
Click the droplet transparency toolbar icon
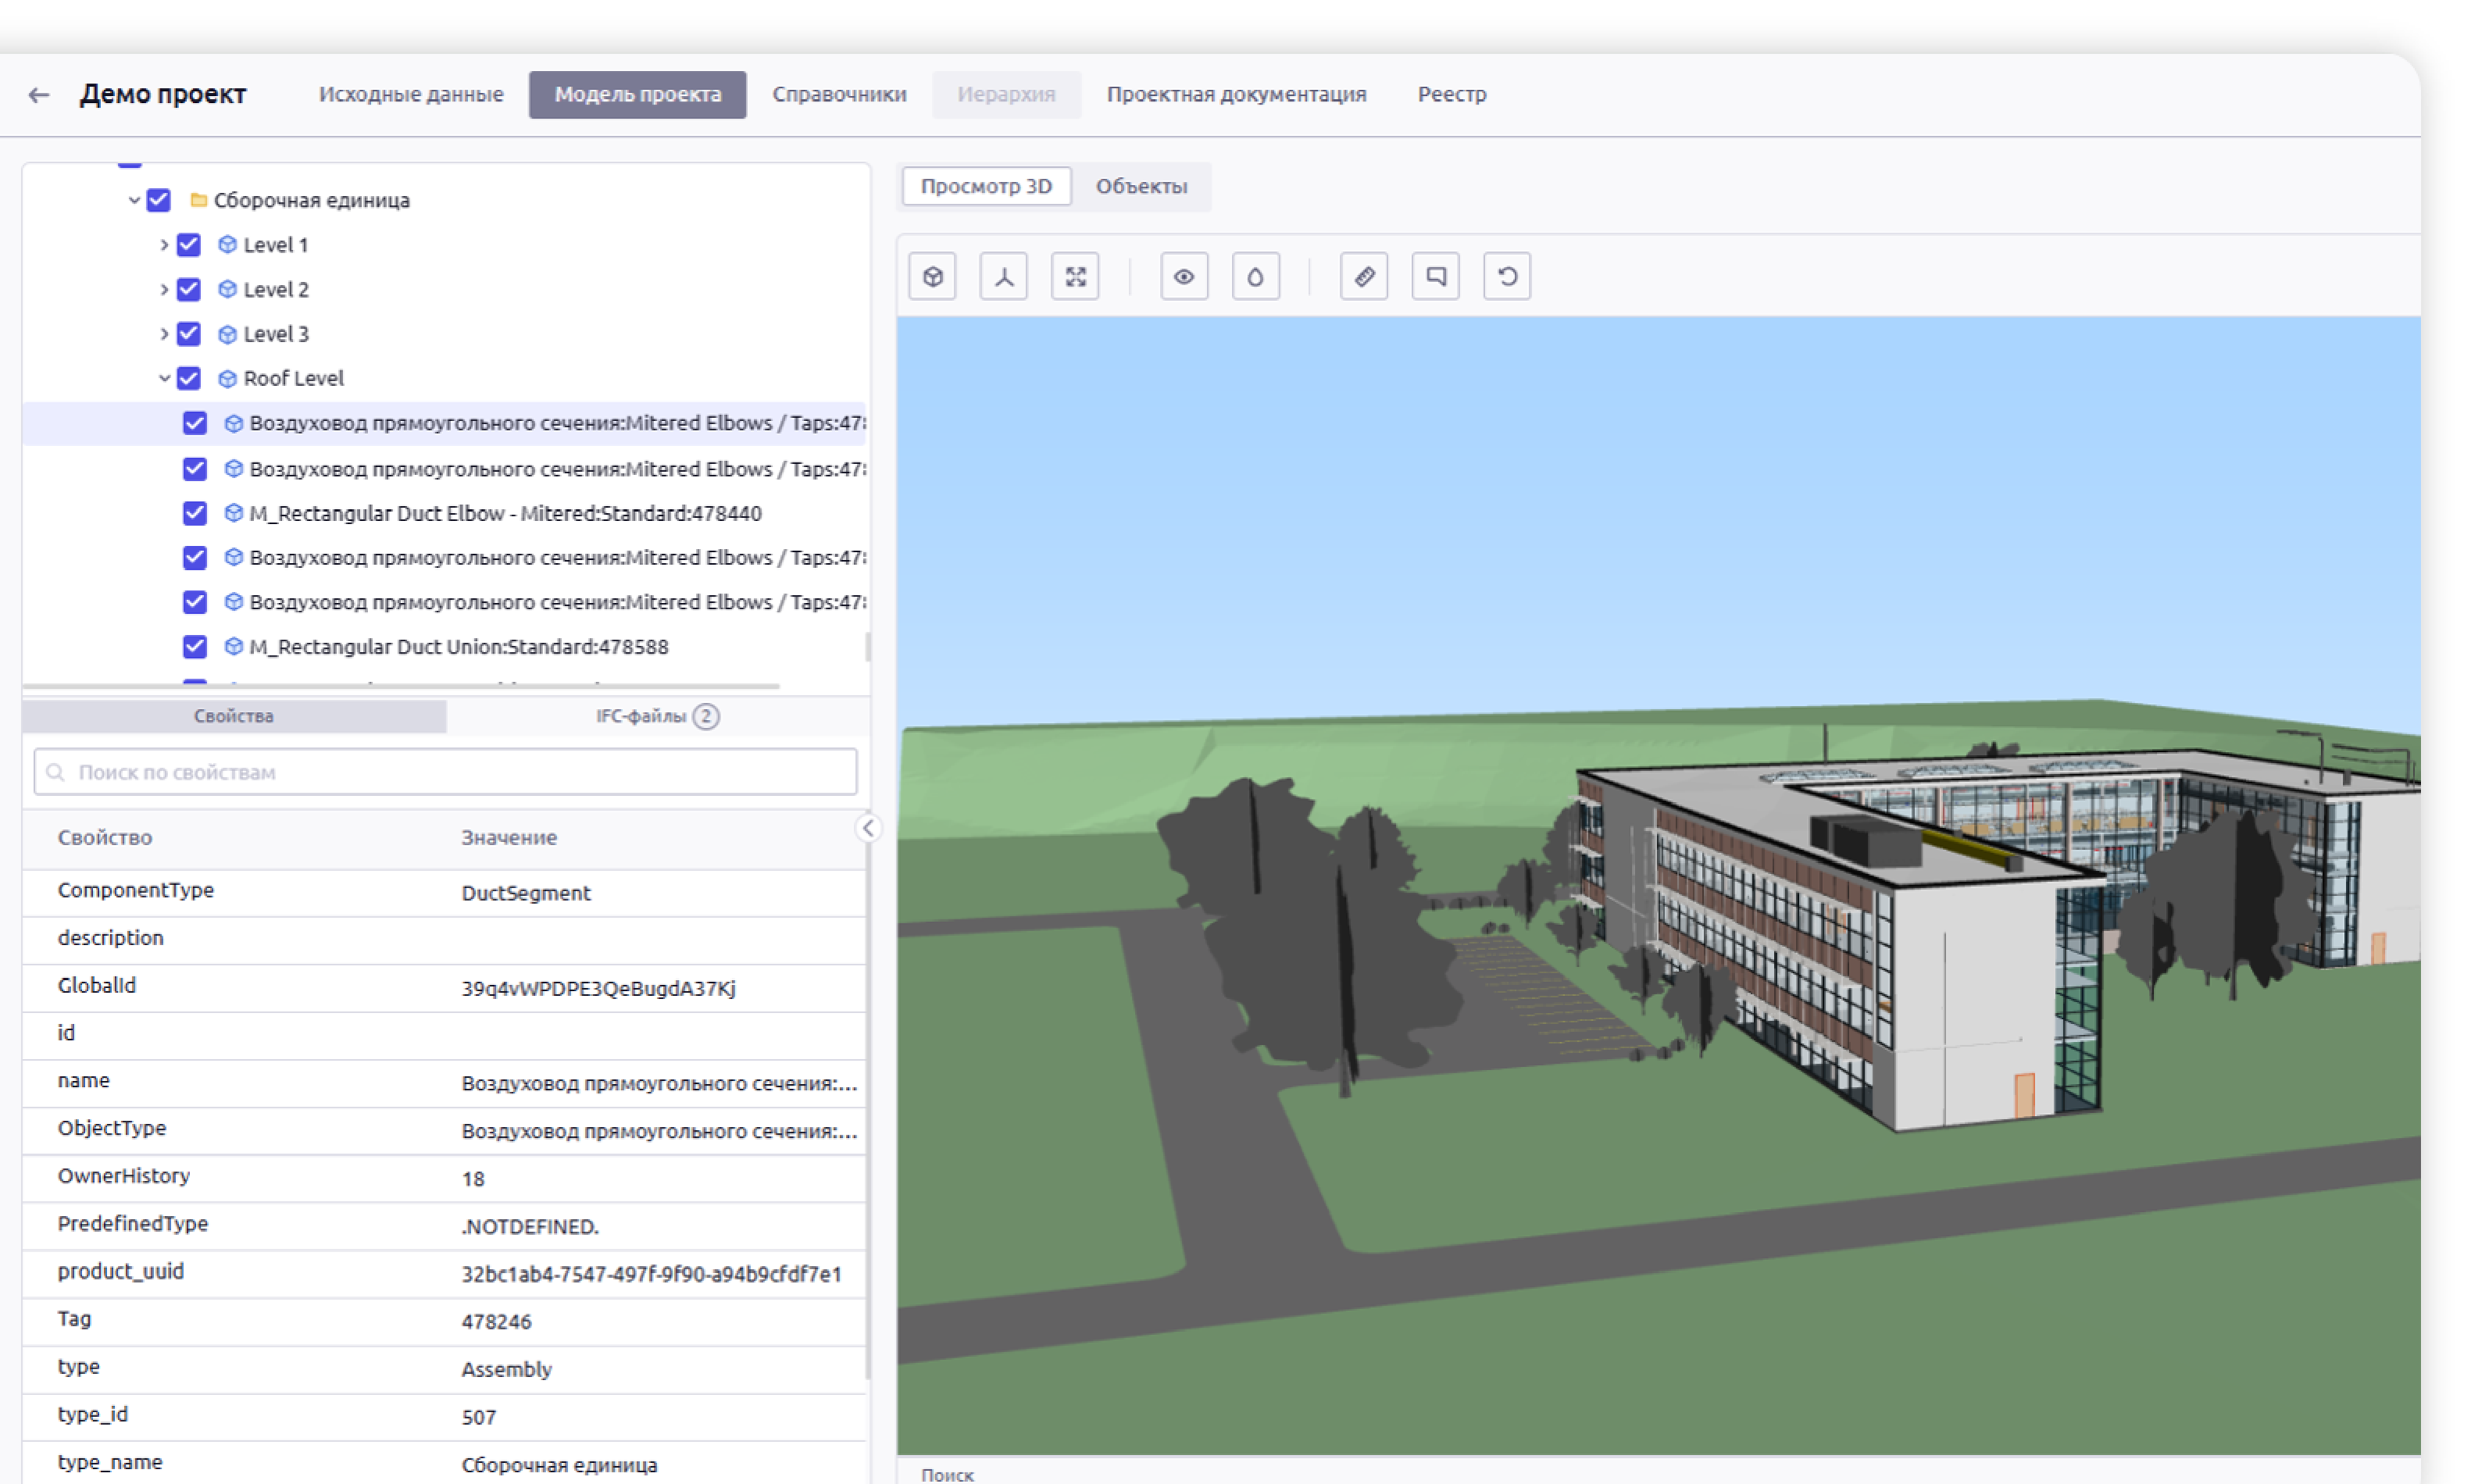click(x=1256, y=276)
